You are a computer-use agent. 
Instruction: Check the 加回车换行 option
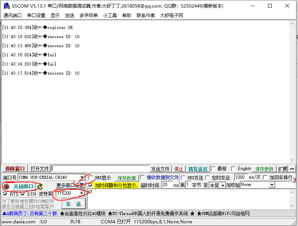(265, 177)
